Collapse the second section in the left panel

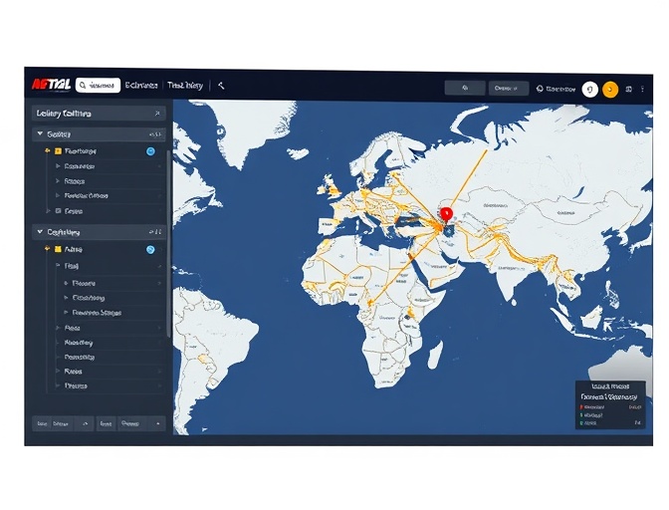point(40,232)
